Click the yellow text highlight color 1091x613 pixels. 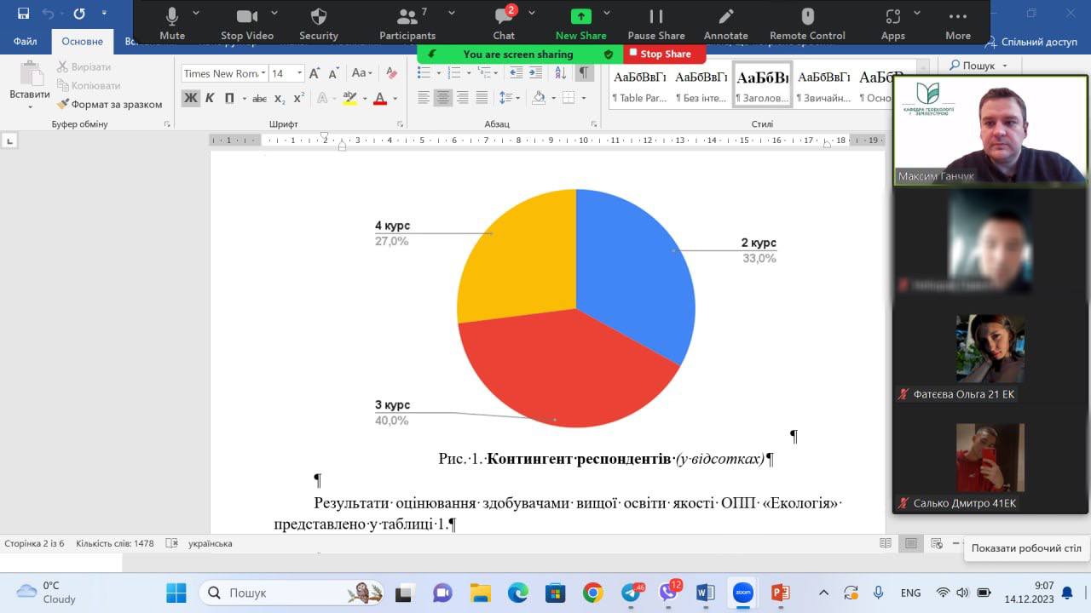click(349, 98)
